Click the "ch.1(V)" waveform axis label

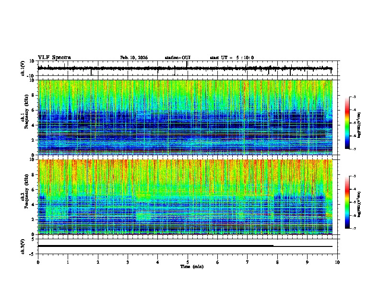tap(23, 68)
